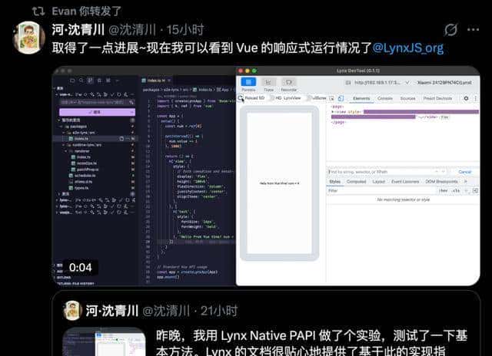Click the retweet icon beside 'Evan 你转发了'
Image resolution: width=492 pixels, height=356 pixels.
pos(38,12)
